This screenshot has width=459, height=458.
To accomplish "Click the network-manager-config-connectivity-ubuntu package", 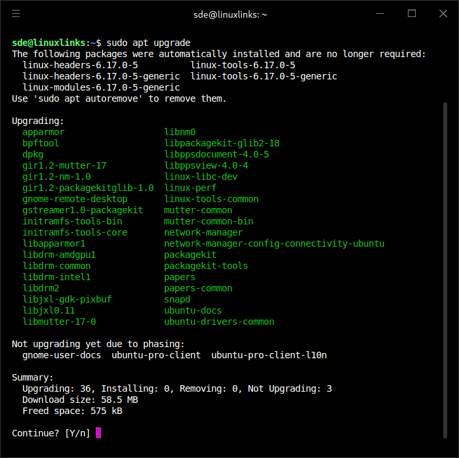I will tap(274, 243).
